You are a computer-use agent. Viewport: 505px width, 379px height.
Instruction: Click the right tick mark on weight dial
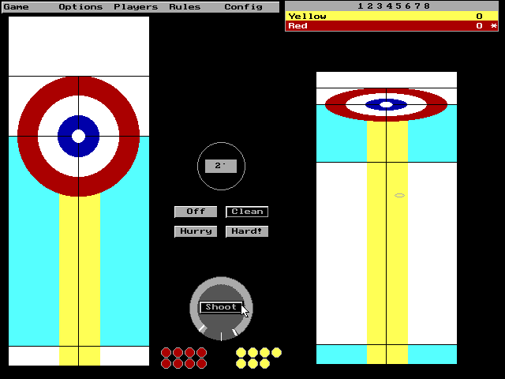[235, 332]
